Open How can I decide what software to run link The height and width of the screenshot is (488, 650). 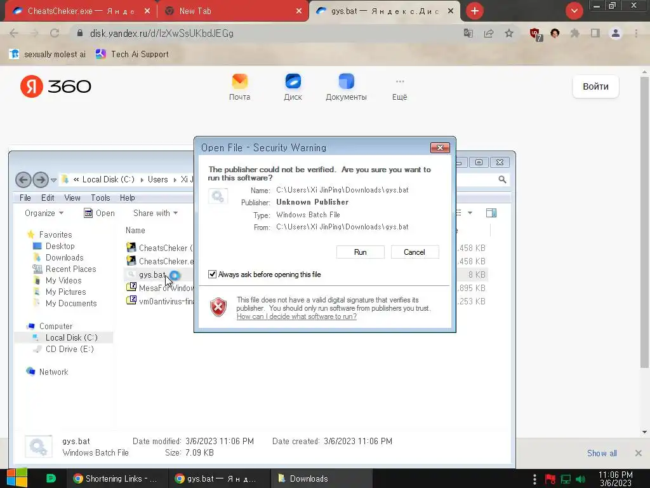pyautogui.click(x=296, y=316)
